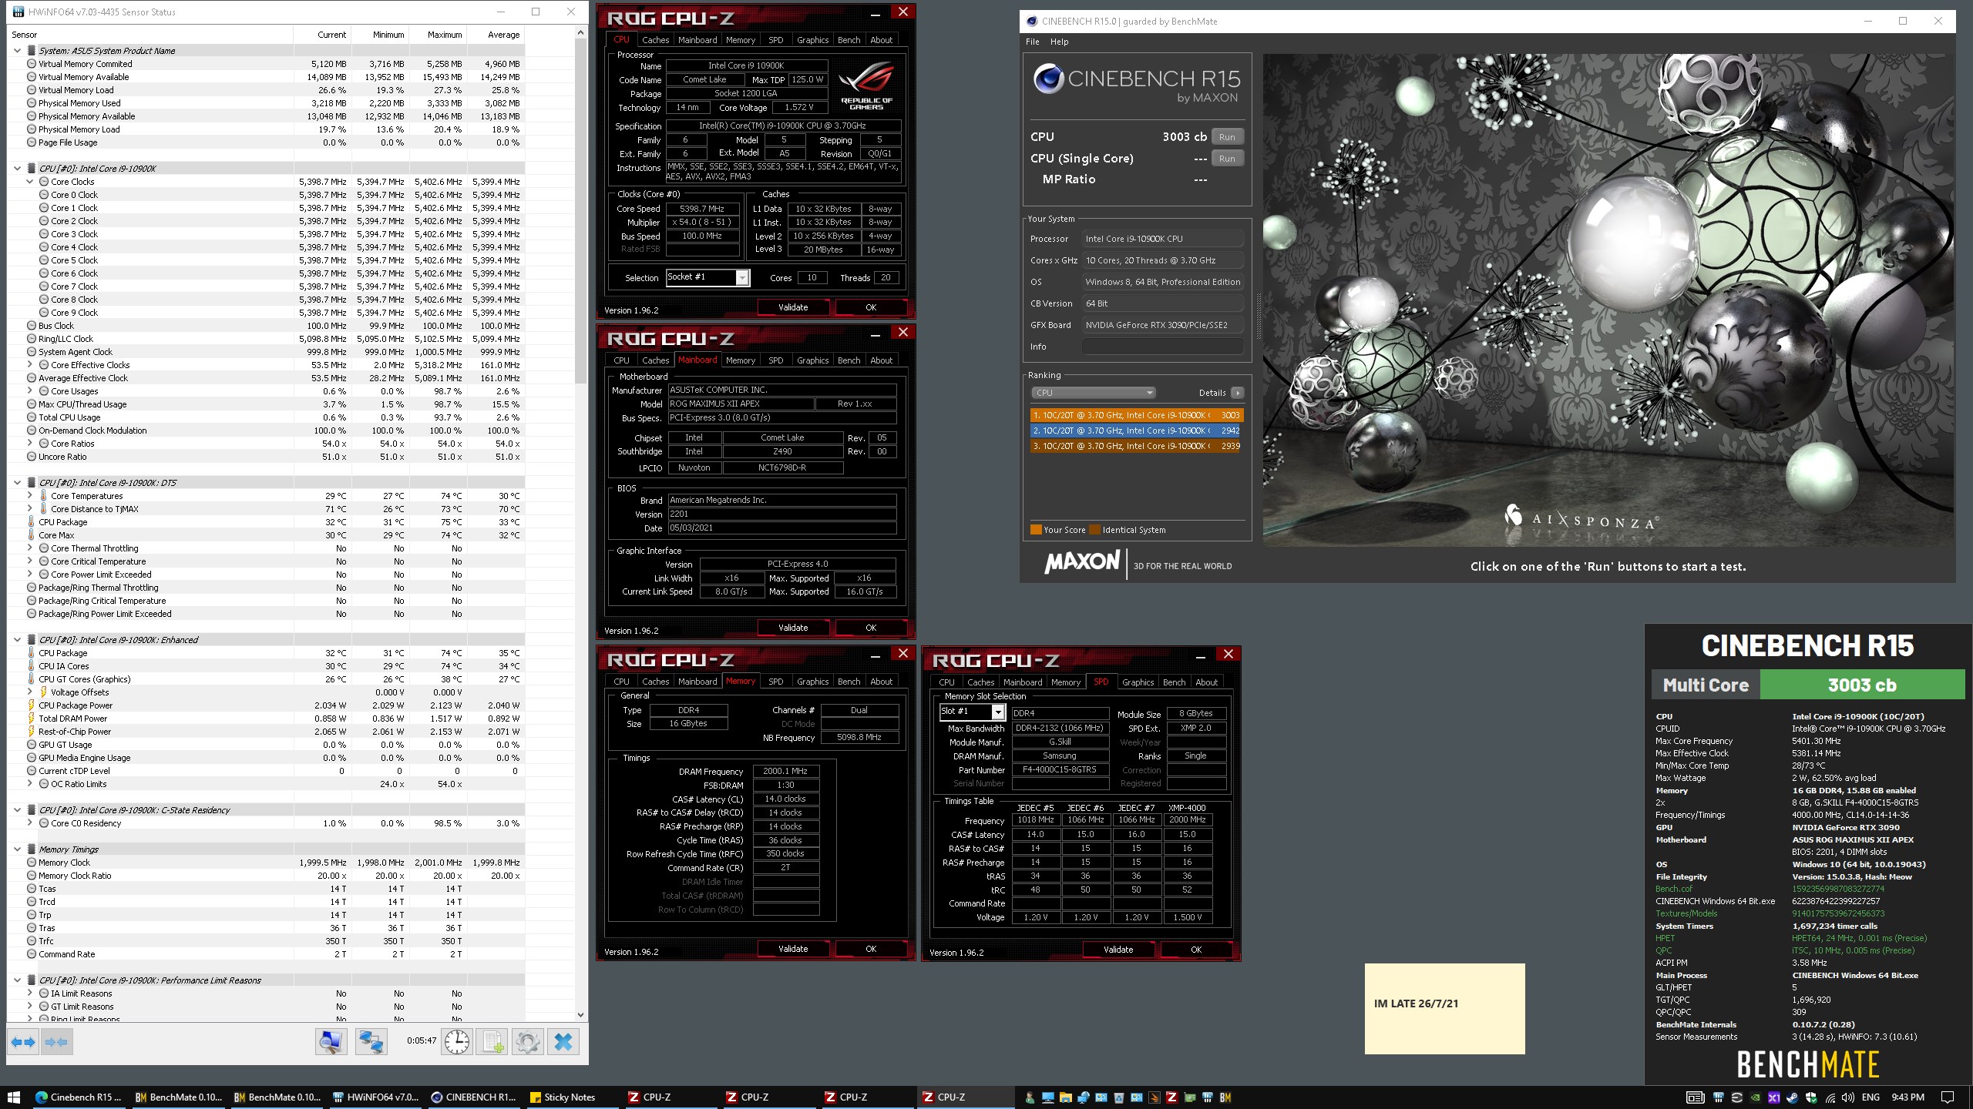The width and height of the screenshot is (1973, 1109).
Task: Click the first BenchMate 0.10 taskbar button
Action: (x=179, y=1097)
